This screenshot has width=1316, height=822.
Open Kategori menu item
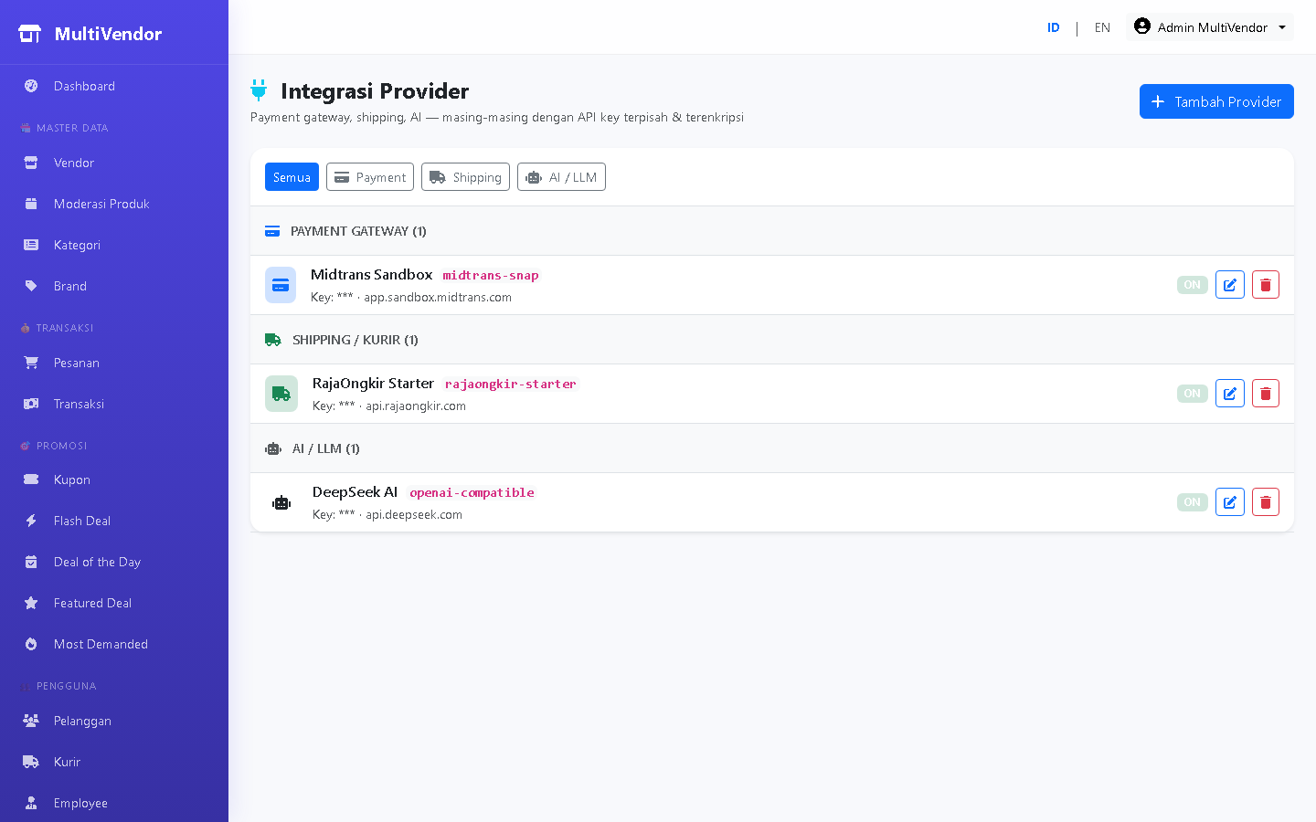(114, 245)
